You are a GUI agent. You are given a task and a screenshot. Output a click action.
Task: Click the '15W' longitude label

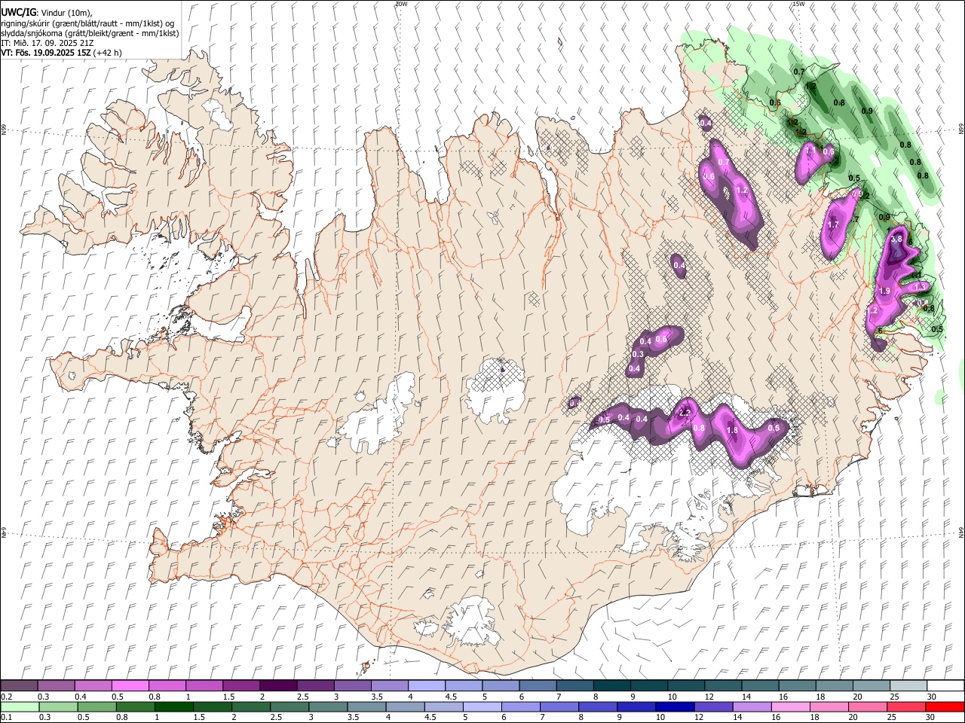click(798, 4)
